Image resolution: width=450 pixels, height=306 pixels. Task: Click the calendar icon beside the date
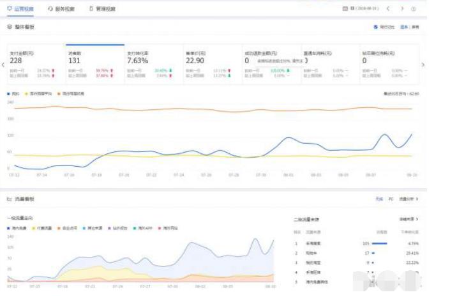[x=345, y=9]
